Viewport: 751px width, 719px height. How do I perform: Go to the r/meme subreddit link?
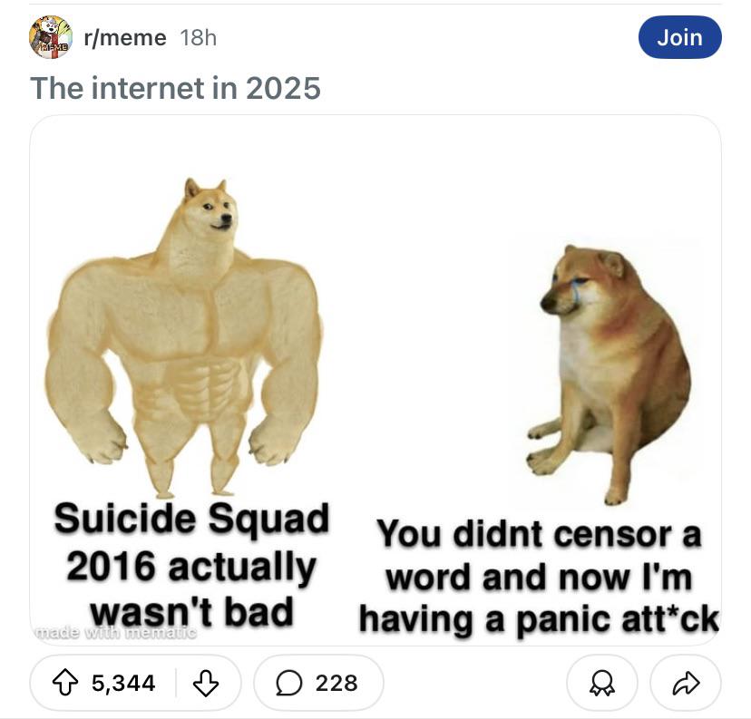[x=125, y=37]
